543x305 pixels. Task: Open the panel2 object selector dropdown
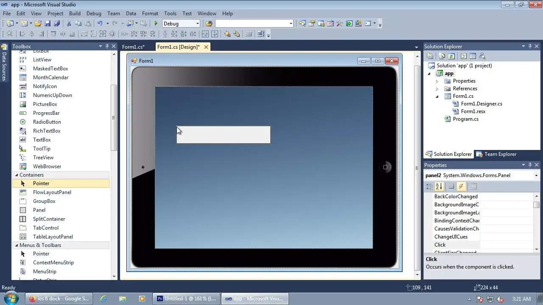coord(536,175)
